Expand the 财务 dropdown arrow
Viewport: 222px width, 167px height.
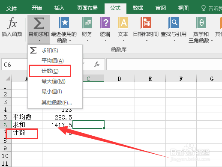click(87, 41)
